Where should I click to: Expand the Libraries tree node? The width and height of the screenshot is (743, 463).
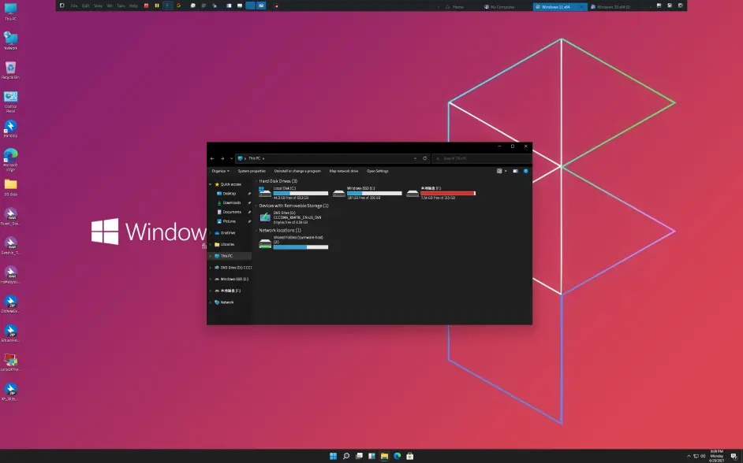pos(211,245)
